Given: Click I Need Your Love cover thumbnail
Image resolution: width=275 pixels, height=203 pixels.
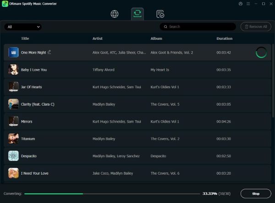Looking at the screenshot, I should click(x=13, y=173).
